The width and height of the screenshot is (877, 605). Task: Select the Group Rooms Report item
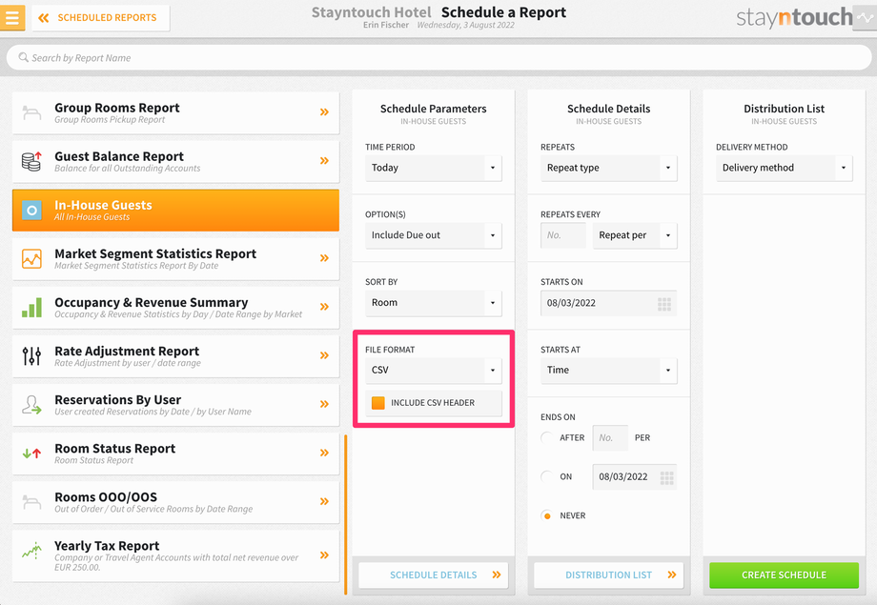tap(175, 113)
